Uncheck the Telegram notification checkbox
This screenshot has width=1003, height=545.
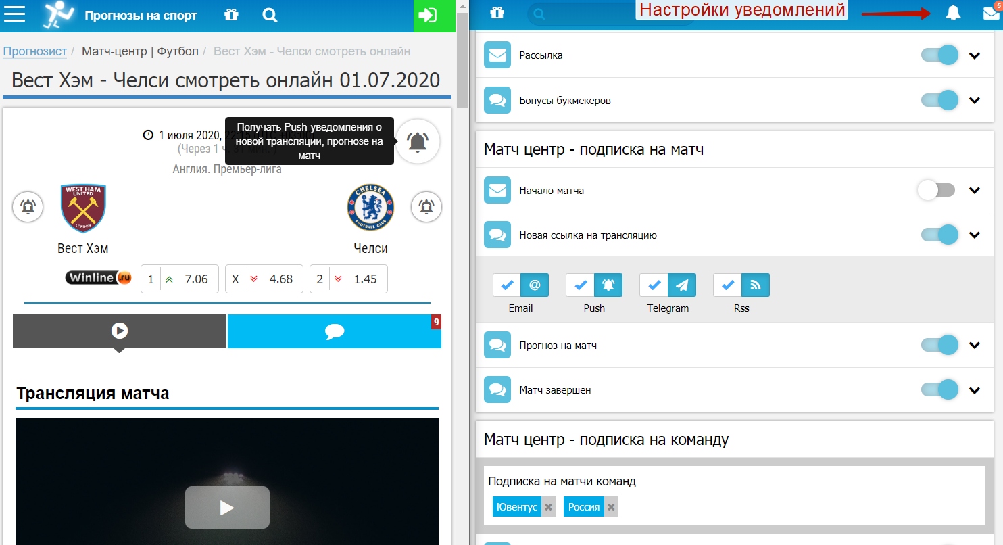pyautogui.click(x=654, y=285)
